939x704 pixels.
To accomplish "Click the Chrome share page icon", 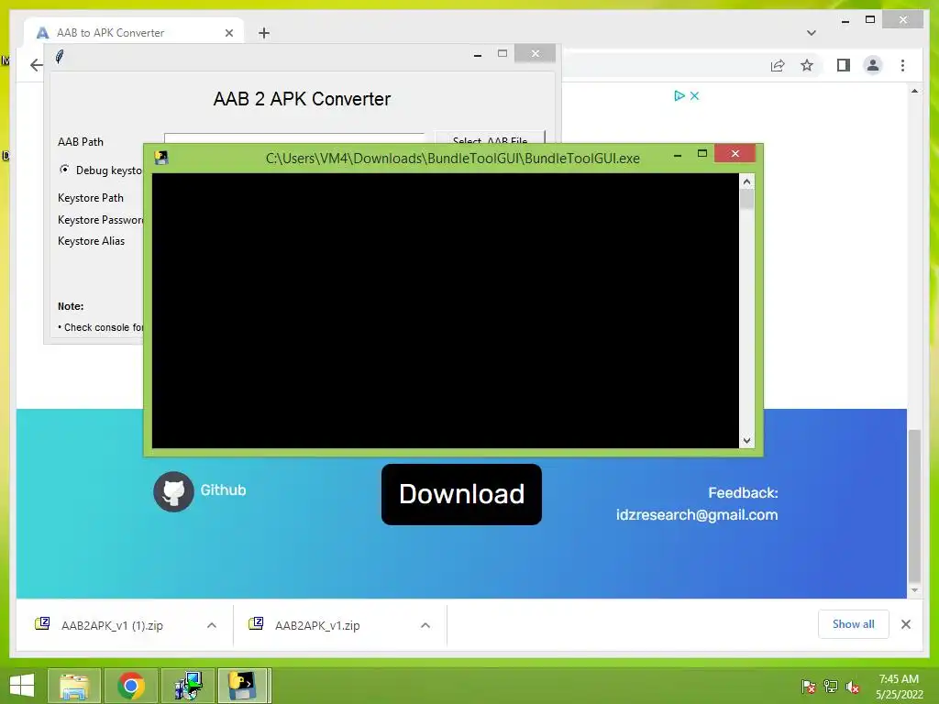I will 778,65.
